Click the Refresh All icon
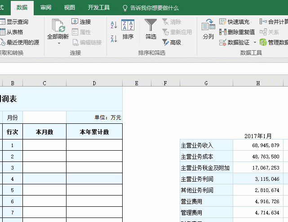Screen dimensions: 288x222 click(x=58, y=26)
